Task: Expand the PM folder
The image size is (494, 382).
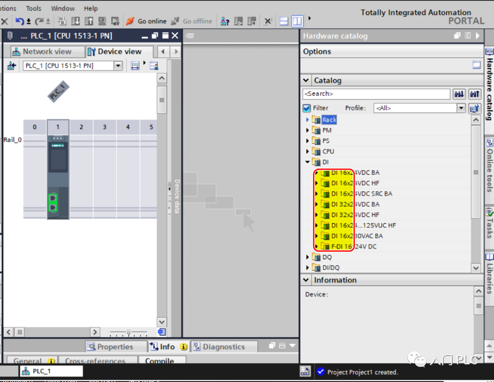Action: coord(307,130)
